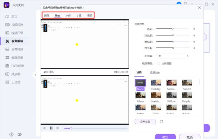Open the deinterlace dropdown showing 无
Viewport: 218px width, 139px height.
pyautogui.click(x=173, y=56)
